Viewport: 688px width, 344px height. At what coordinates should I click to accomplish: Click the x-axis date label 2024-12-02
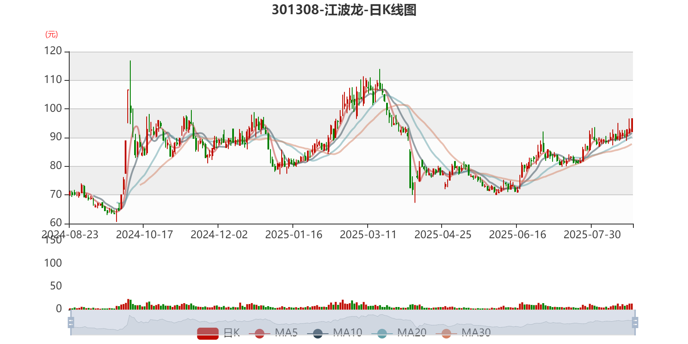[x=219, y=235]
